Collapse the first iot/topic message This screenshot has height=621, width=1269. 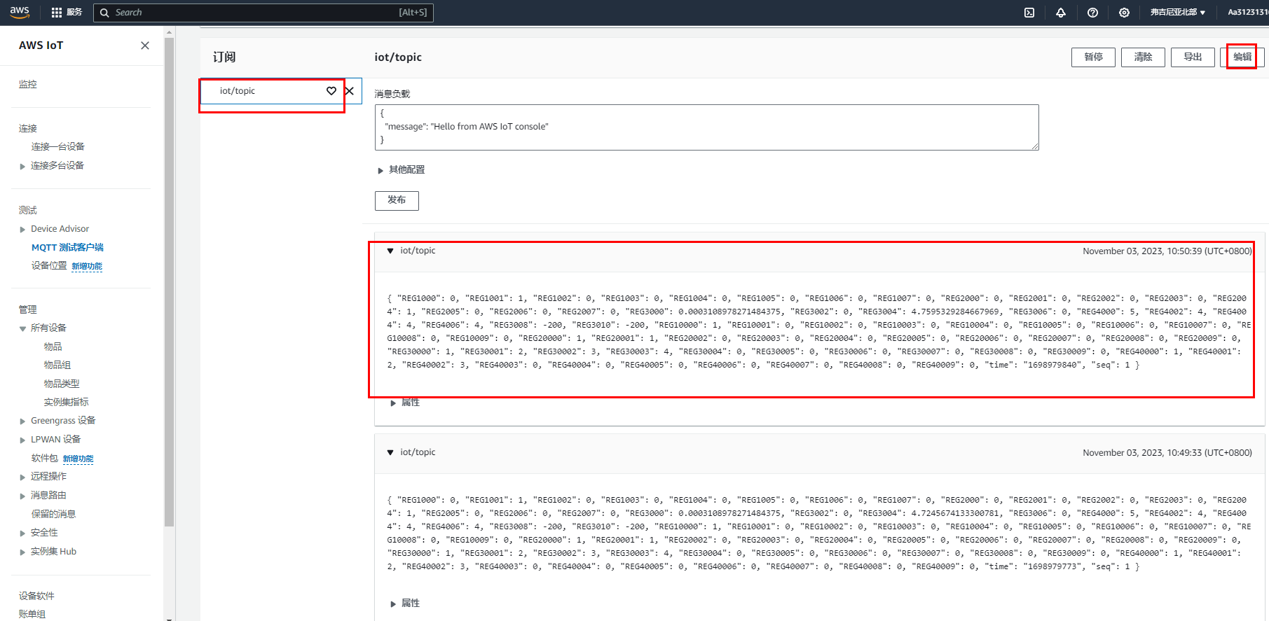[x=390, y=251]
